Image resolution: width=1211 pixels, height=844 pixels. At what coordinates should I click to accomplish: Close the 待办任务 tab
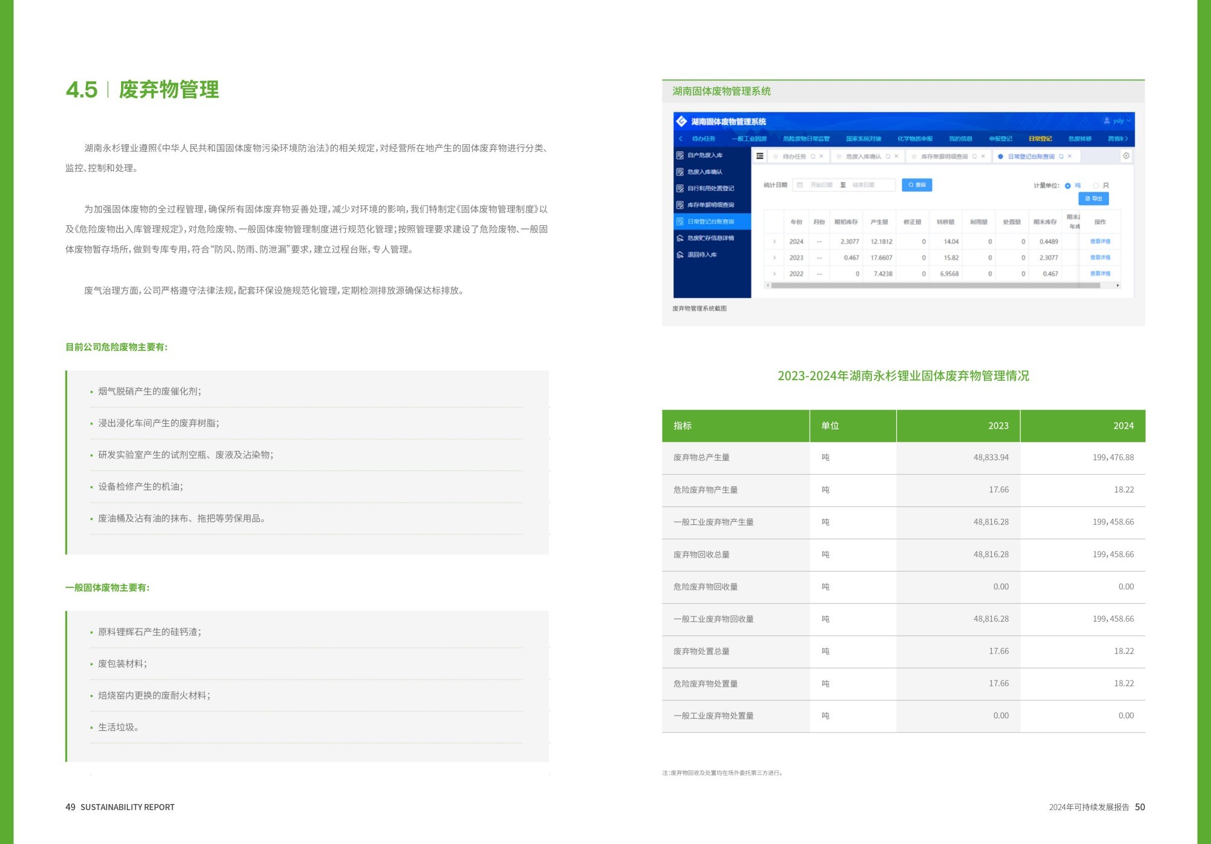(x=821, y=156)
